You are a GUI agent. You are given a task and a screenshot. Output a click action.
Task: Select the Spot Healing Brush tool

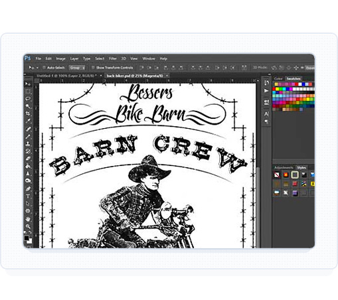click(28, 129)
